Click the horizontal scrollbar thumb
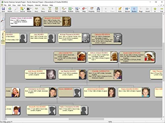The image size is (165, 123). [x=86, y=119]
